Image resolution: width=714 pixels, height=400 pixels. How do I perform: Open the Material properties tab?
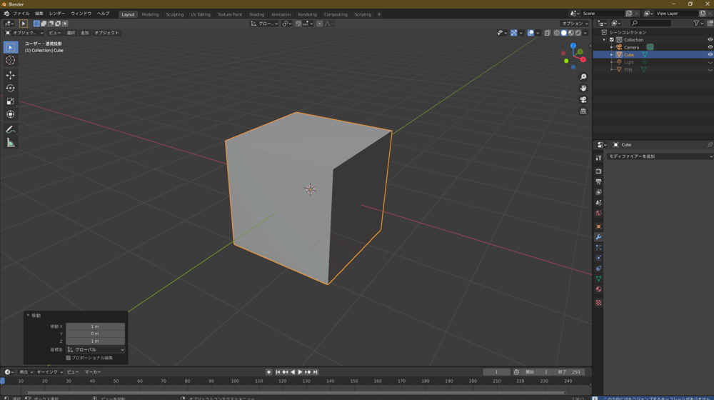tap(598, 289)
